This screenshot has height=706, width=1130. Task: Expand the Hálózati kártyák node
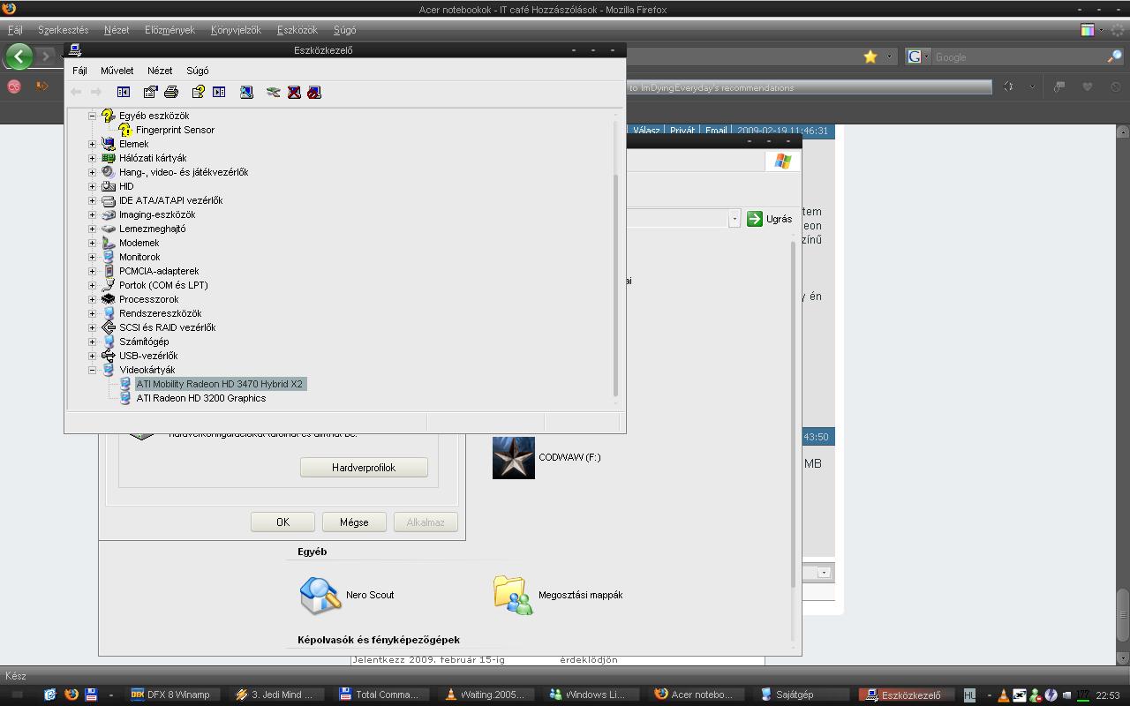92,158
